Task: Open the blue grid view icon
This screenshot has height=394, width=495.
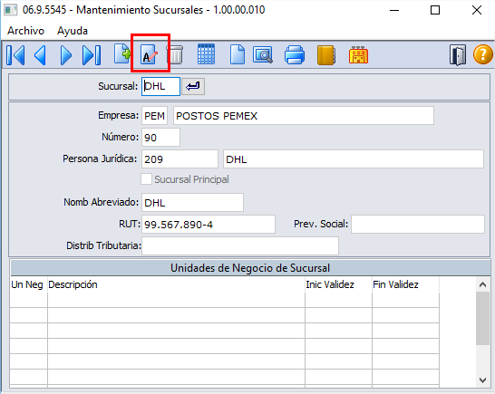Action: pos(206,54)
